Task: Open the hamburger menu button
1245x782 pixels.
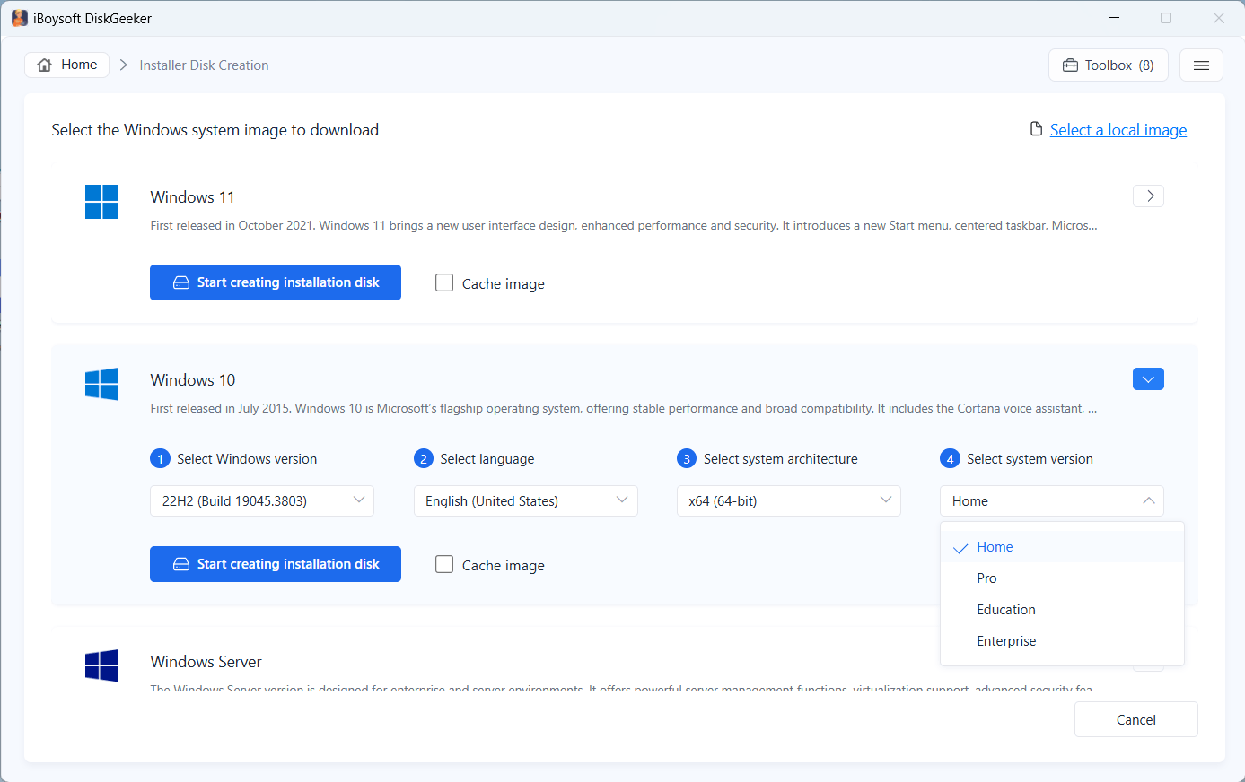Action: pyautogui.click(x=1201, y=65)
